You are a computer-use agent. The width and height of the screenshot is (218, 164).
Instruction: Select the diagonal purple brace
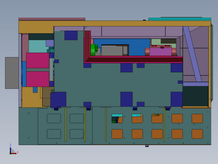tap(192, 54)
